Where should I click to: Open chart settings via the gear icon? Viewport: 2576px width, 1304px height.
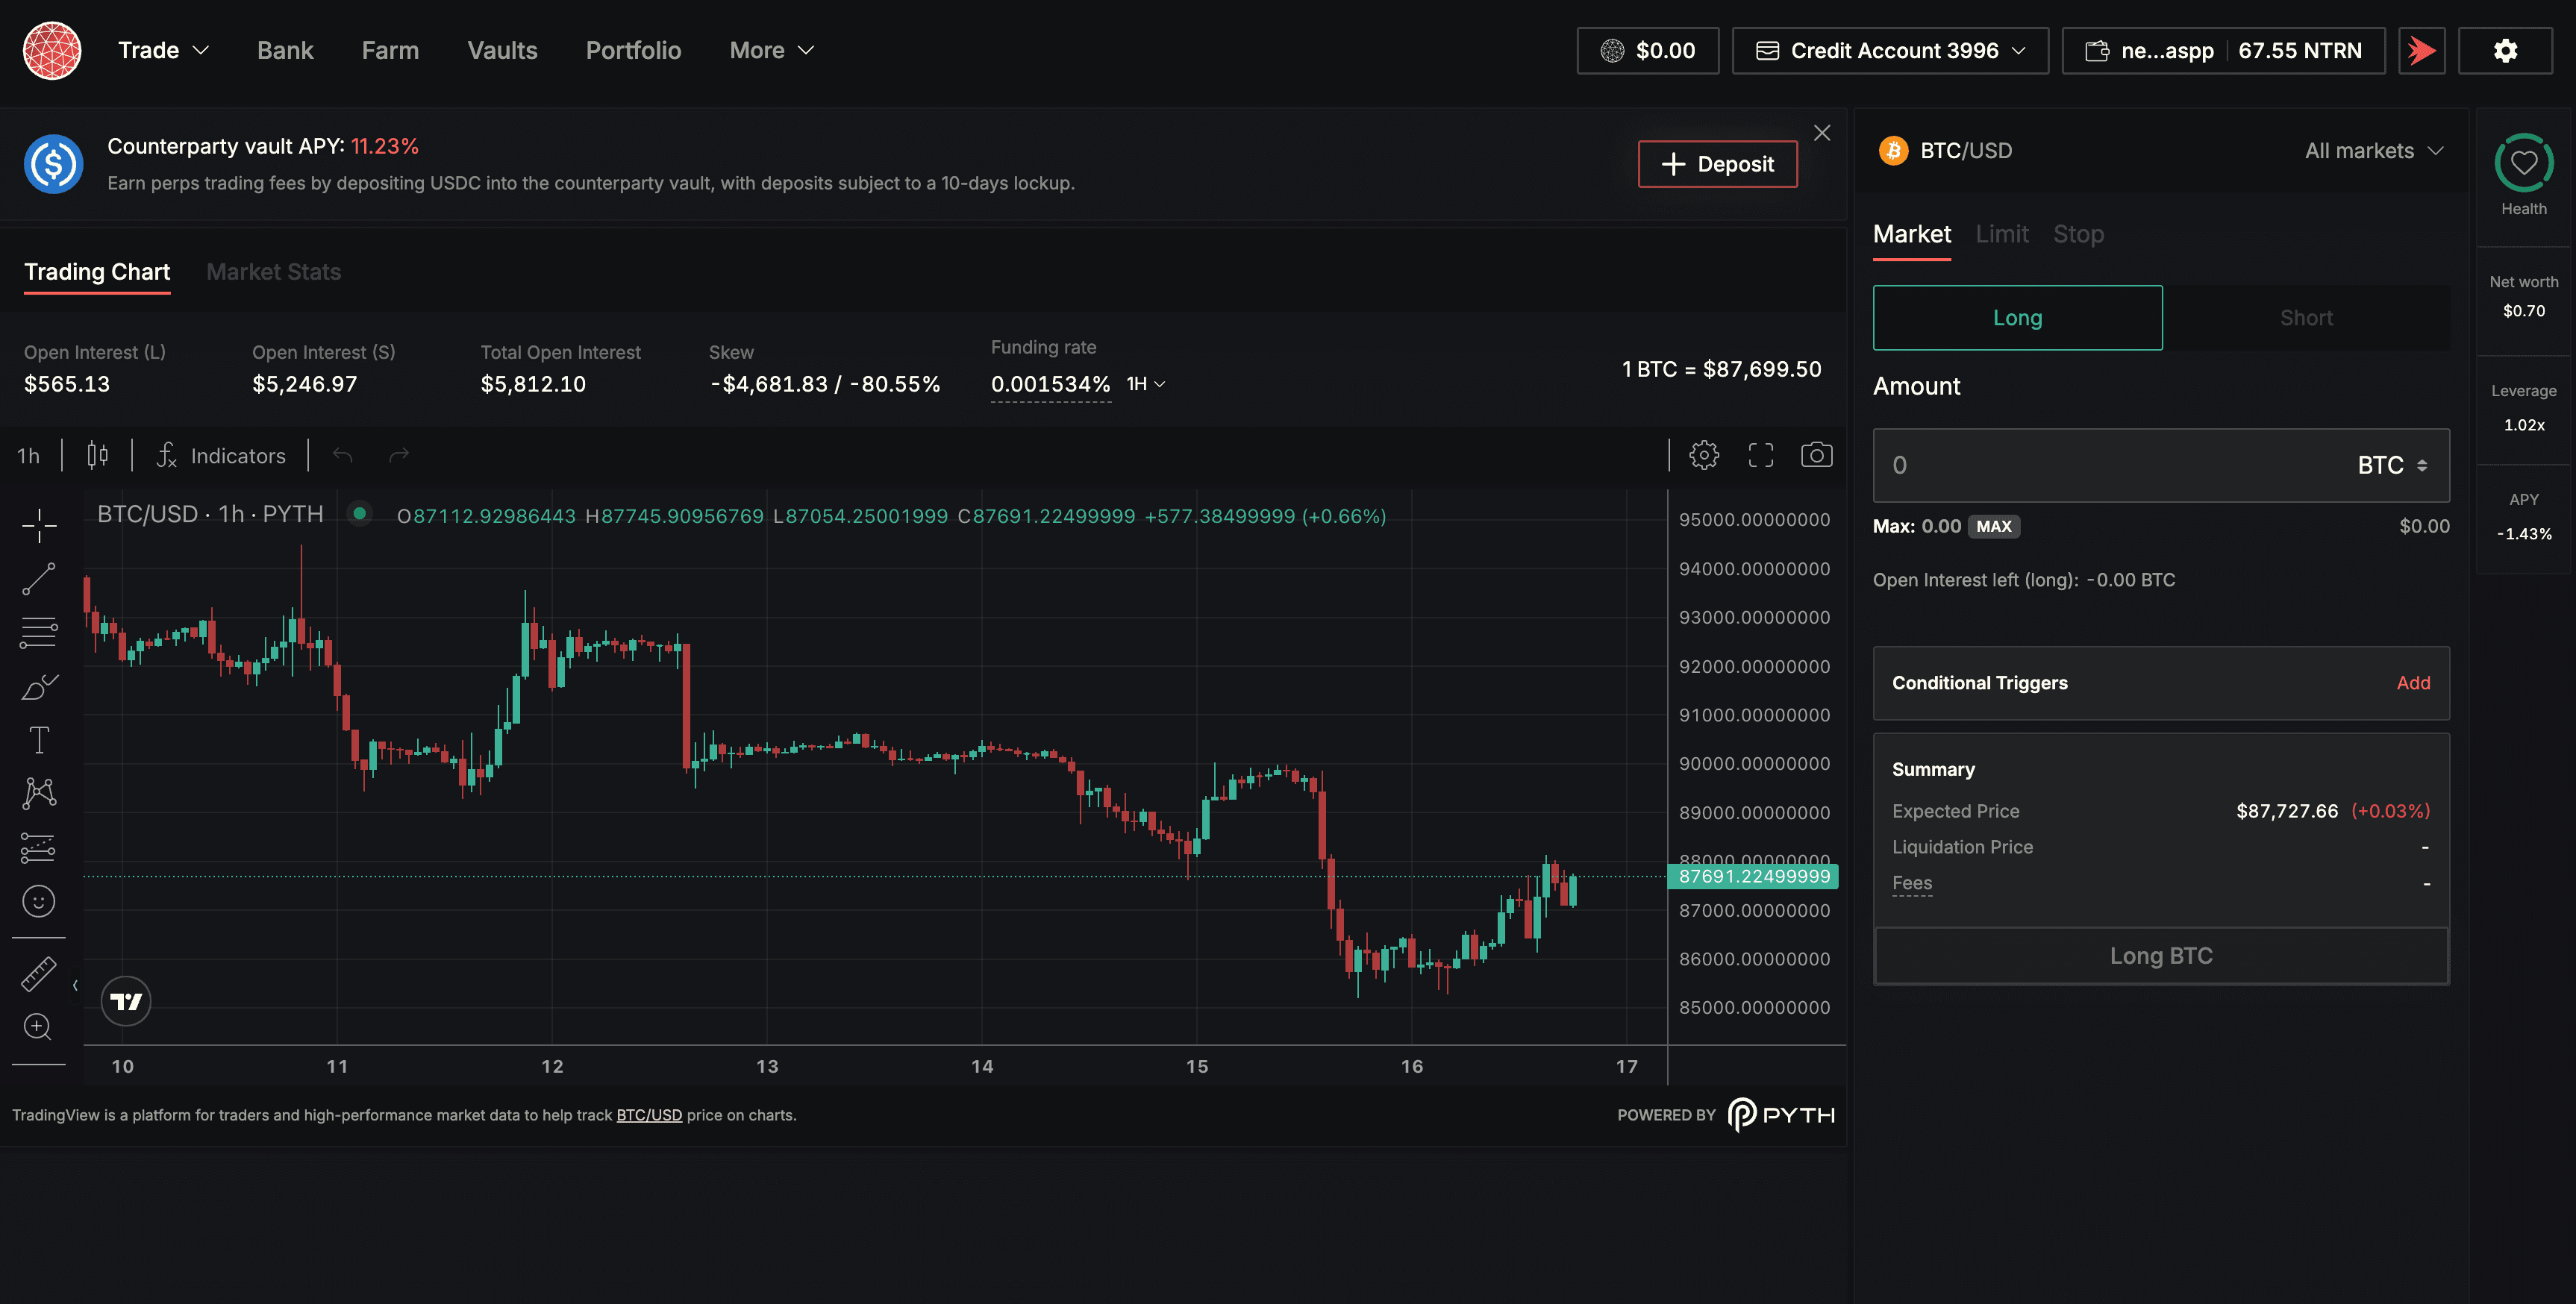coord(1704,455)
